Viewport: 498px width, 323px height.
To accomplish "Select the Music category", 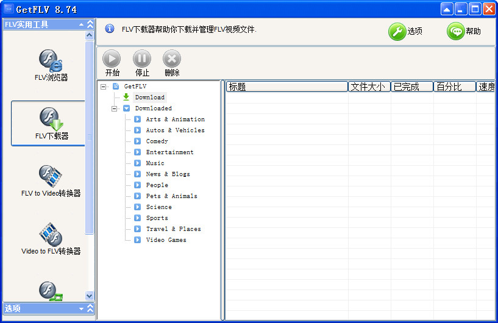I will 155,163.
